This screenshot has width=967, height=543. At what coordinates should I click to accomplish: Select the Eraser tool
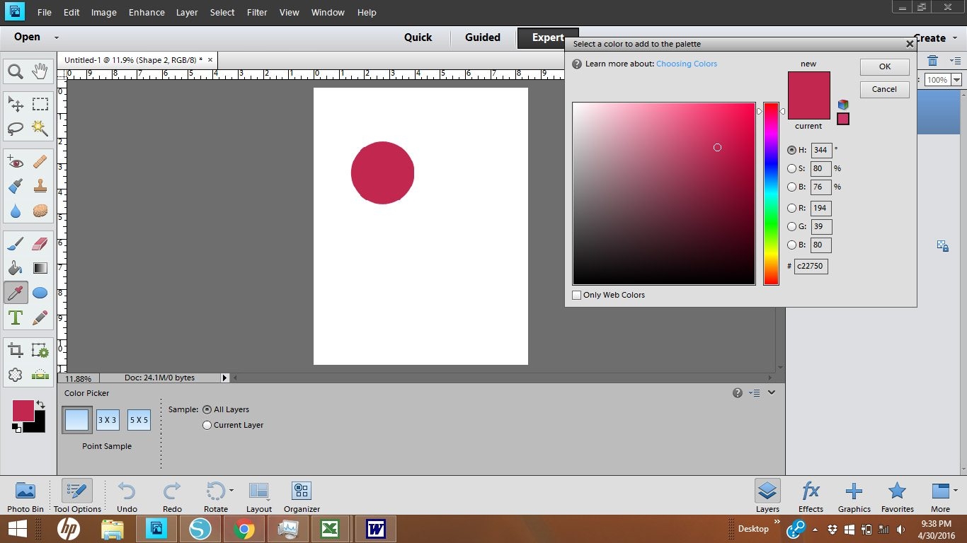[x=40, y=244]
